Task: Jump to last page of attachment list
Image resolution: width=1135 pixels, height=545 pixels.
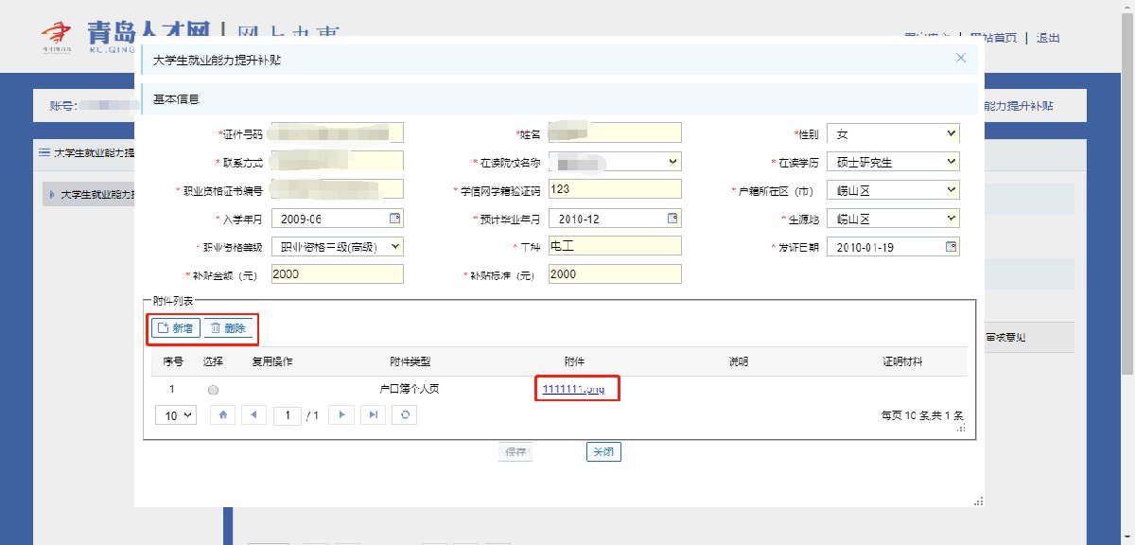Action: point(374,414)
